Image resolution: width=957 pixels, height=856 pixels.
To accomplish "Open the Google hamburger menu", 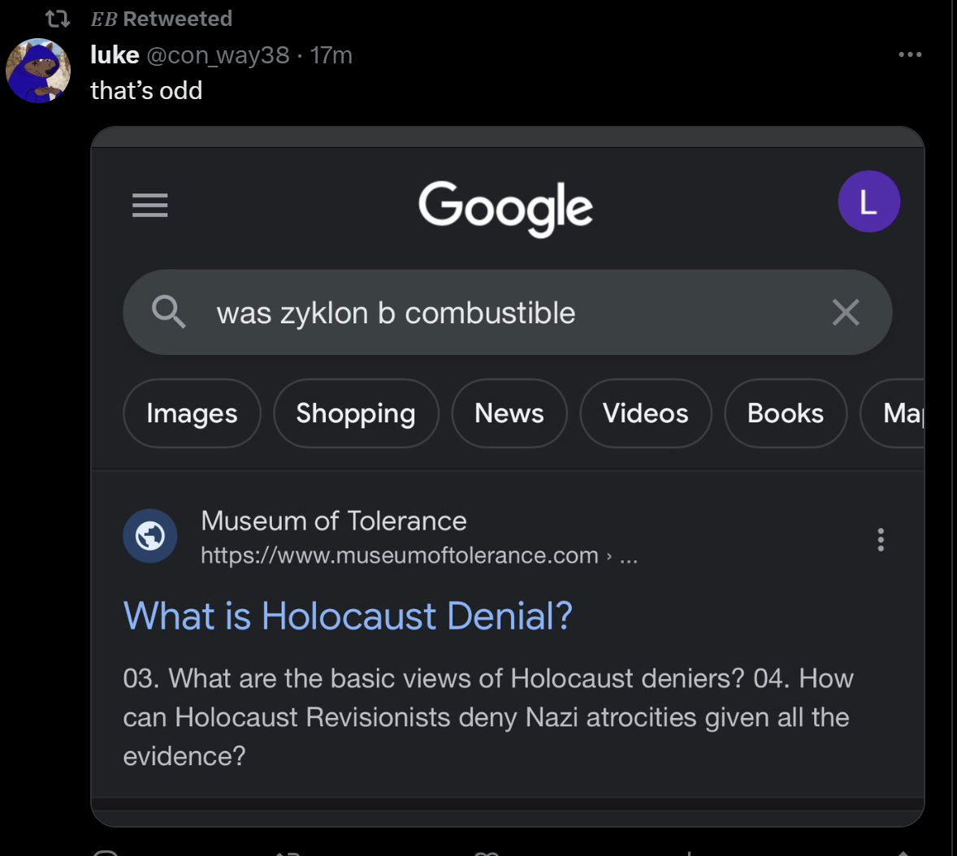I will tap(150, 205).
